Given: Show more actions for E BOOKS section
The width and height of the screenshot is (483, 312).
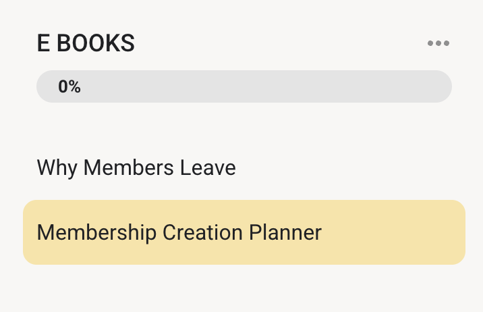Looking at the screenshot, I should click(438, 44).
